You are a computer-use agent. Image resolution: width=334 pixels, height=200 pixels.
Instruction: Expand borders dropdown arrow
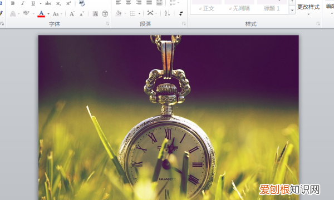pos(139,14)
